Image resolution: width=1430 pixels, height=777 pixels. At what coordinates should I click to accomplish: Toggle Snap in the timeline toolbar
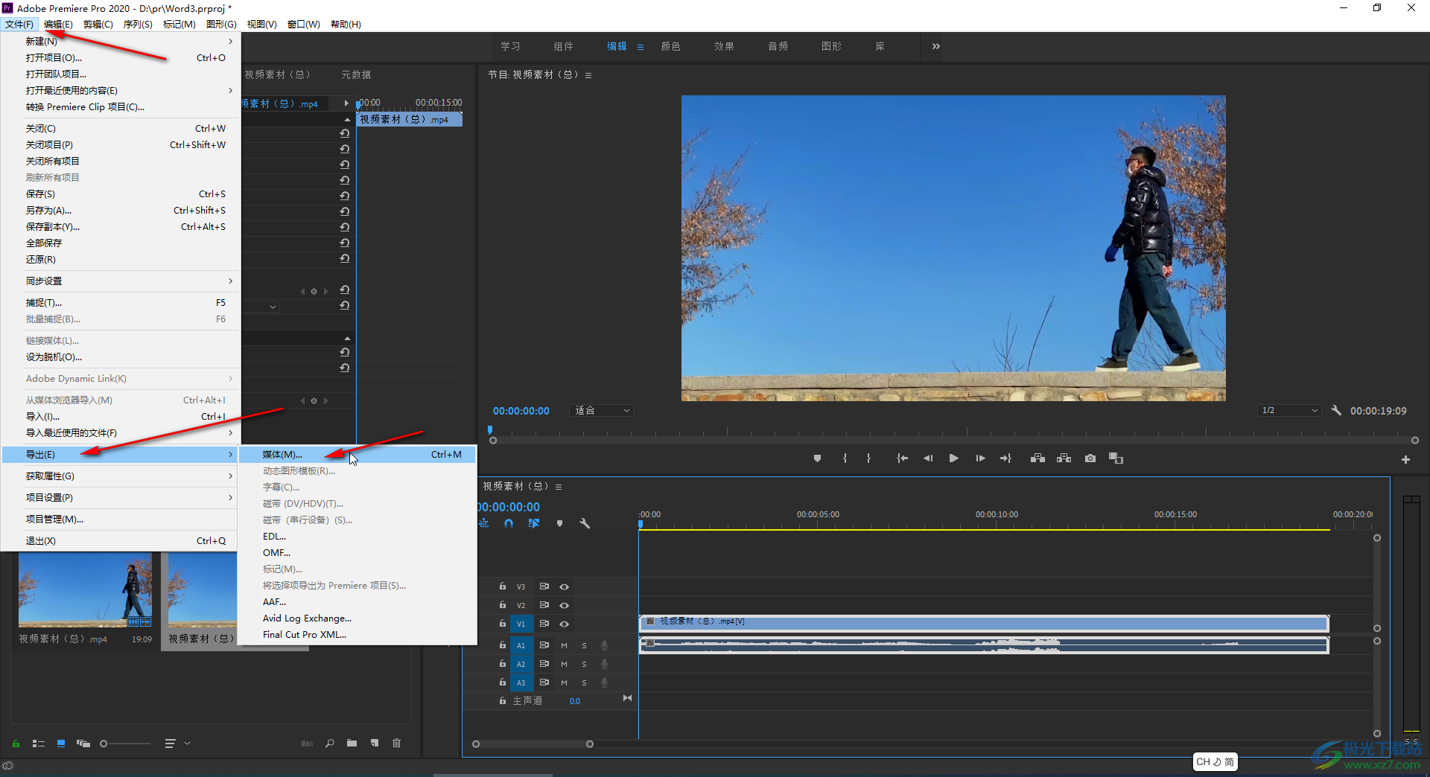point(509,523)
